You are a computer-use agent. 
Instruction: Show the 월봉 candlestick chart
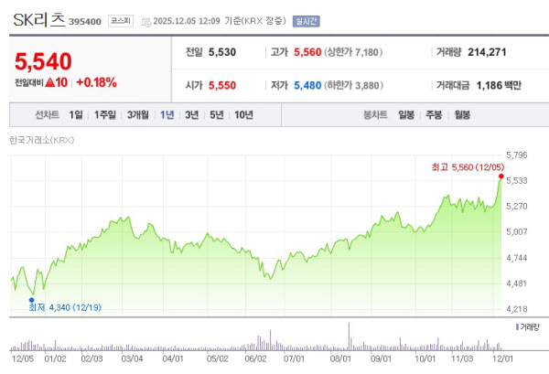(462, 115)
